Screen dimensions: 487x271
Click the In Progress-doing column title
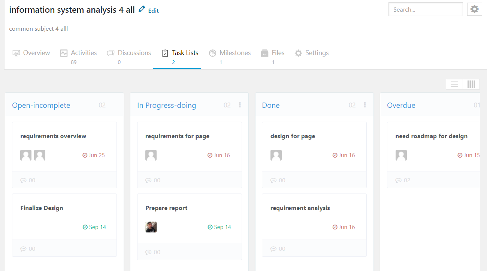pyautogui.click(x=167, y=105)
